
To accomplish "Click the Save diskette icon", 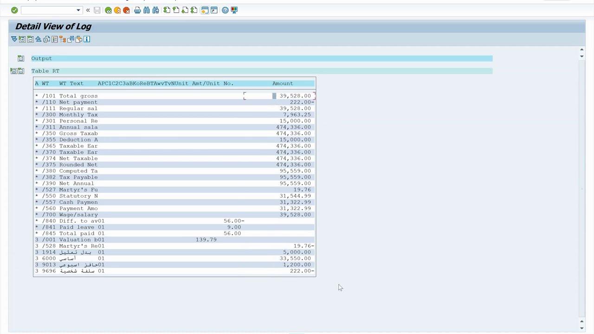I will coord(97,10).
